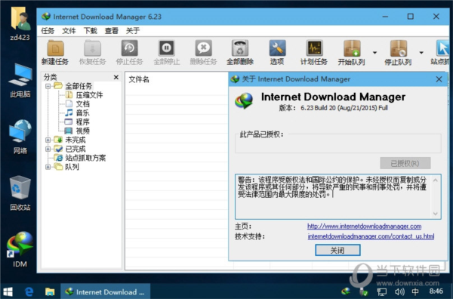The height and width of the screenshot is (299, 453).
Task: Close the About dialog with X
Action: pyautogui.click(x=439, y=79)
